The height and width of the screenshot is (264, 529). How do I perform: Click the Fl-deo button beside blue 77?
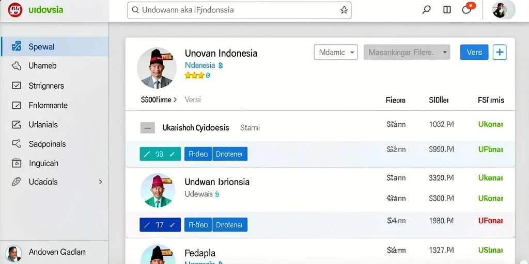click(x=198, y=225)
